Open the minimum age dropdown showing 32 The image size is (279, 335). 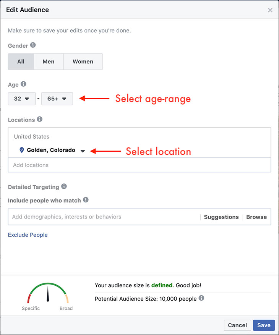pos(22,99)
